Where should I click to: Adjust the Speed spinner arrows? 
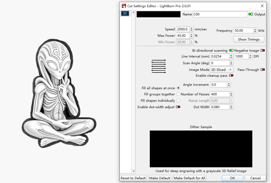191,29
